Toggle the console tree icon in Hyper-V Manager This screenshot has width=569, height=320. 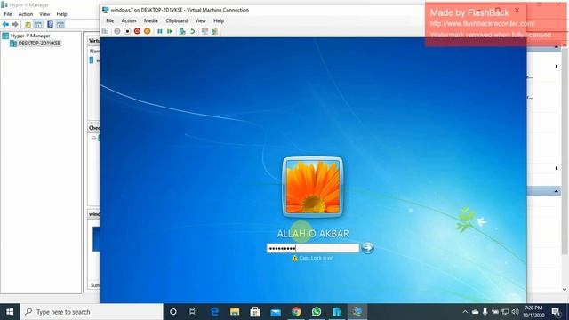pos(38,24)
